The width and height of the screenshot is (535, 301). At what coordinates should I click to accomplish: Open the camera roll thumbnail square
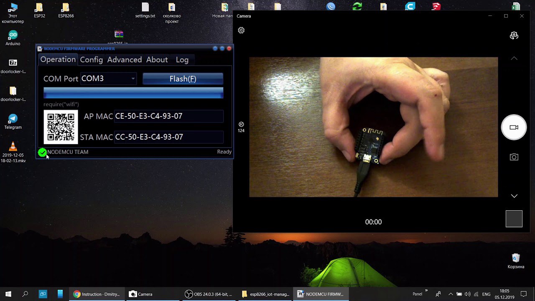click(514, 219)
